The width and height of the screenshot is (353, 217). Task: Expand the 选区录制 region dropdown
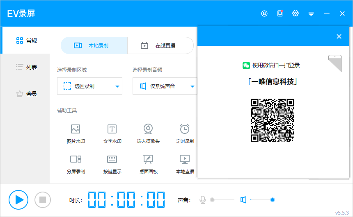[89, 86]
